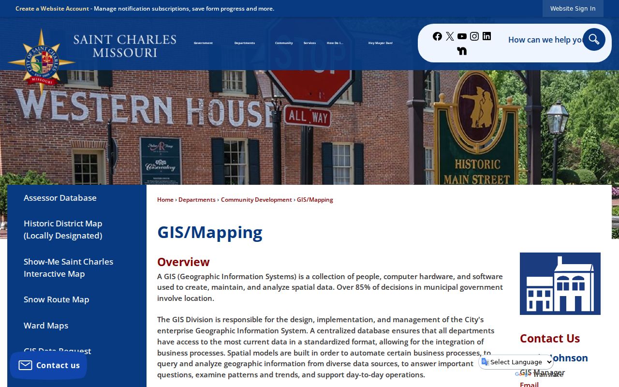
Task: Click the Contact Us heading
Action: click(550, 338)
